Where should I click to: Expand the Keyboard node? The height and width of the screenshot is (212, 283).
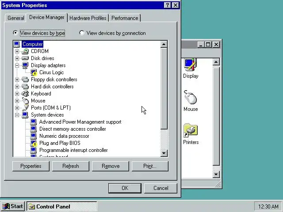click(x=17, y=94)
